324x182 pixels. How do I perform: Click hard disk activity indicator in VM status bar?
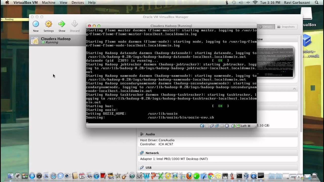pos(202,126)
